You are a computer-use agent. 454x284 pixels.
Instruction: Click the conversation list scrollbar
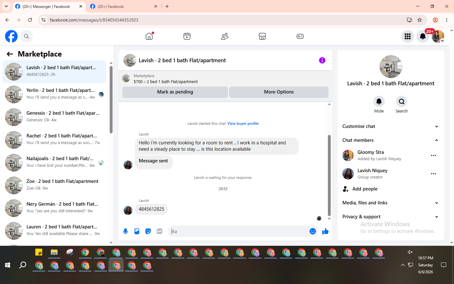(111, 100)
